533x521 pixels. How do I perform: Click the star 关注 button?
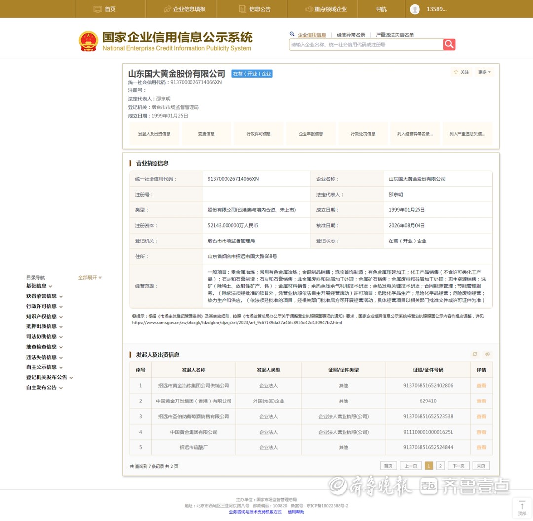pyautogui.click(x=461, y=72)
